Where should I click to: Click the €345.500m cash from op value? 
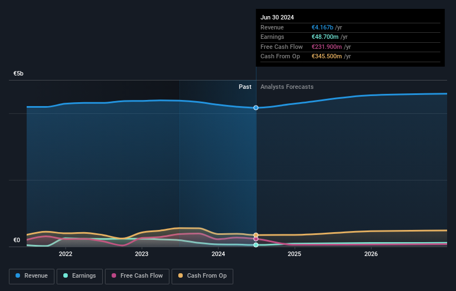[x=327, y=57]
